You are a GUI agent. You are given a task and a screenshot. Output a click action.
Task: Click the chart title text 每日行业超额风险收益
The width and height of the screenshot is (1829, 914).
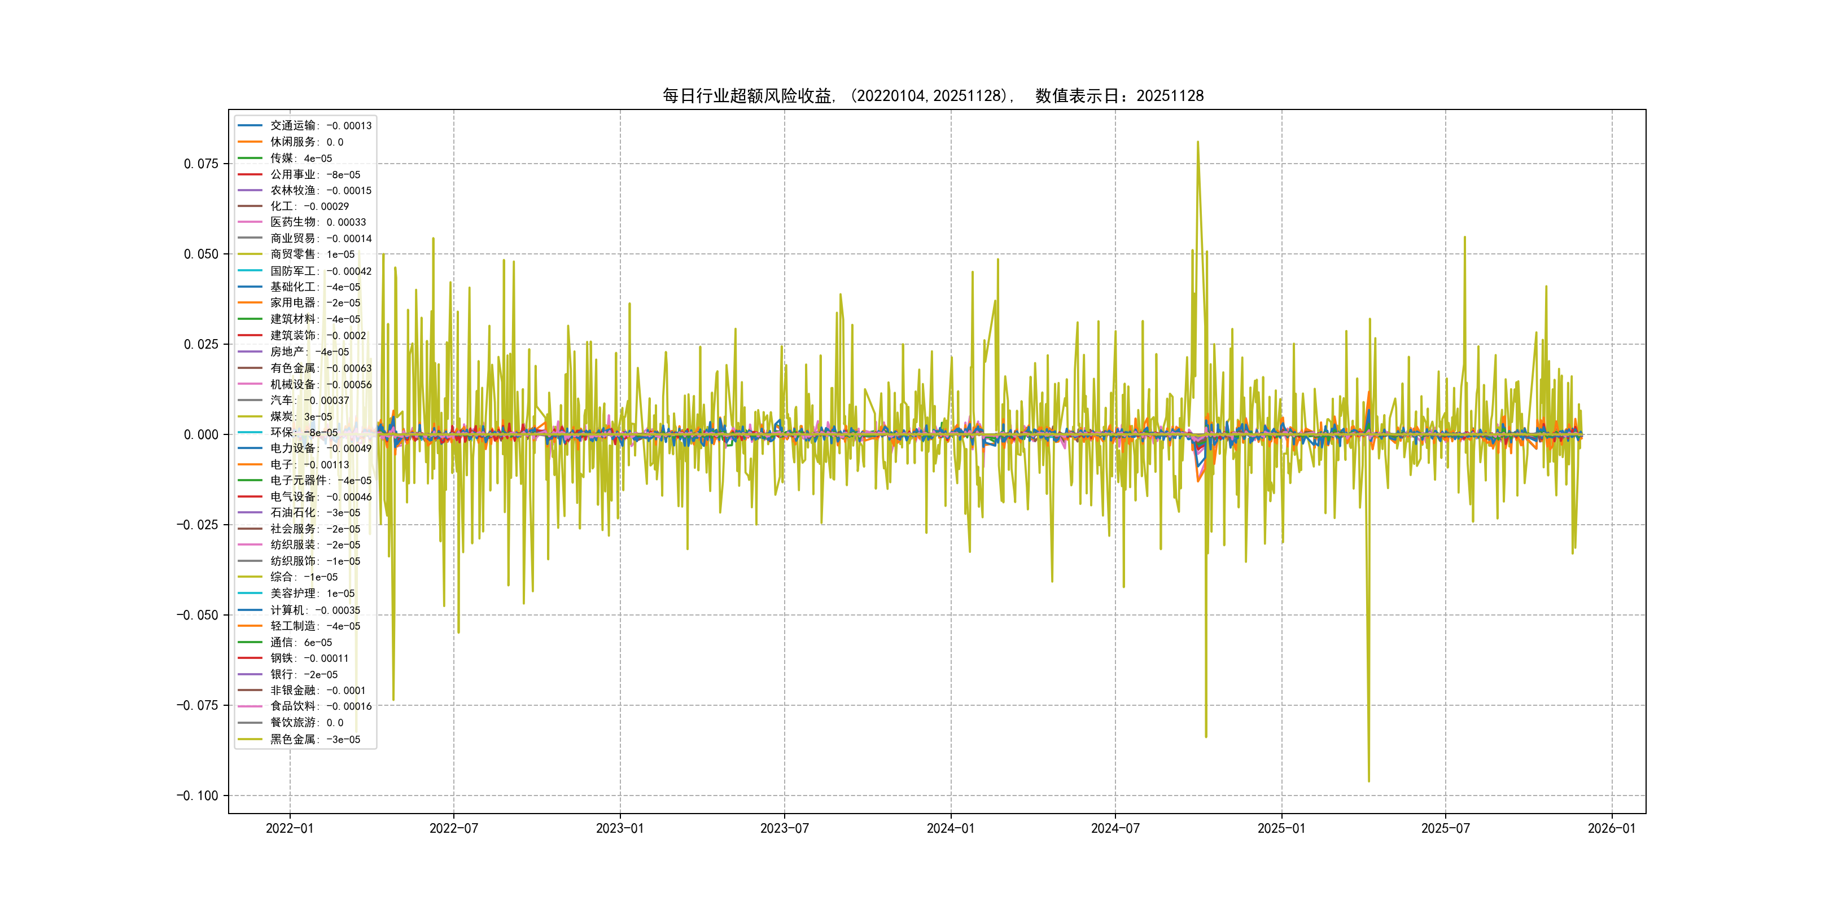coord(747,96)
